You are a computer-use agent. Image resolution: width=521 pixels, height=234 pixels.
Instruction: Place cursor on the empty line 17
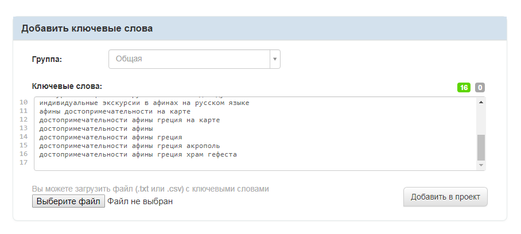tap(172, 163)
